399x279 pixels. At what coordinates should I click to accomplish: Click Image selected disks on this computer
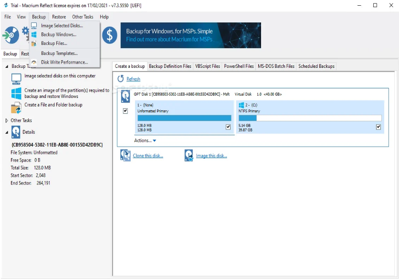coord(60,76)
